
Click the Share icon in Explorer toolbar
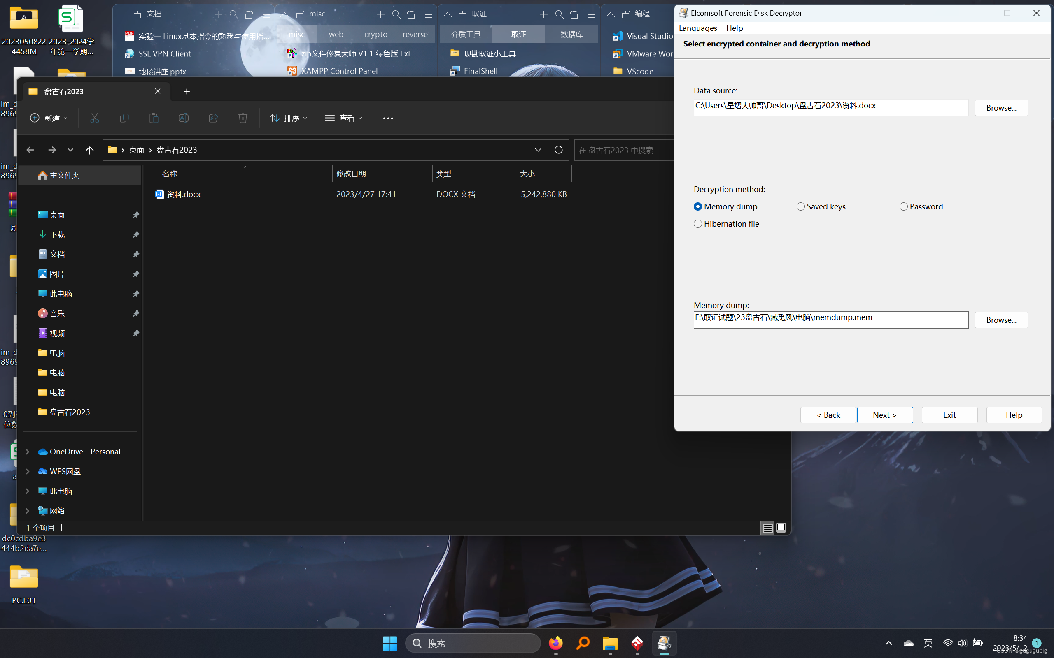click(213, 118)
